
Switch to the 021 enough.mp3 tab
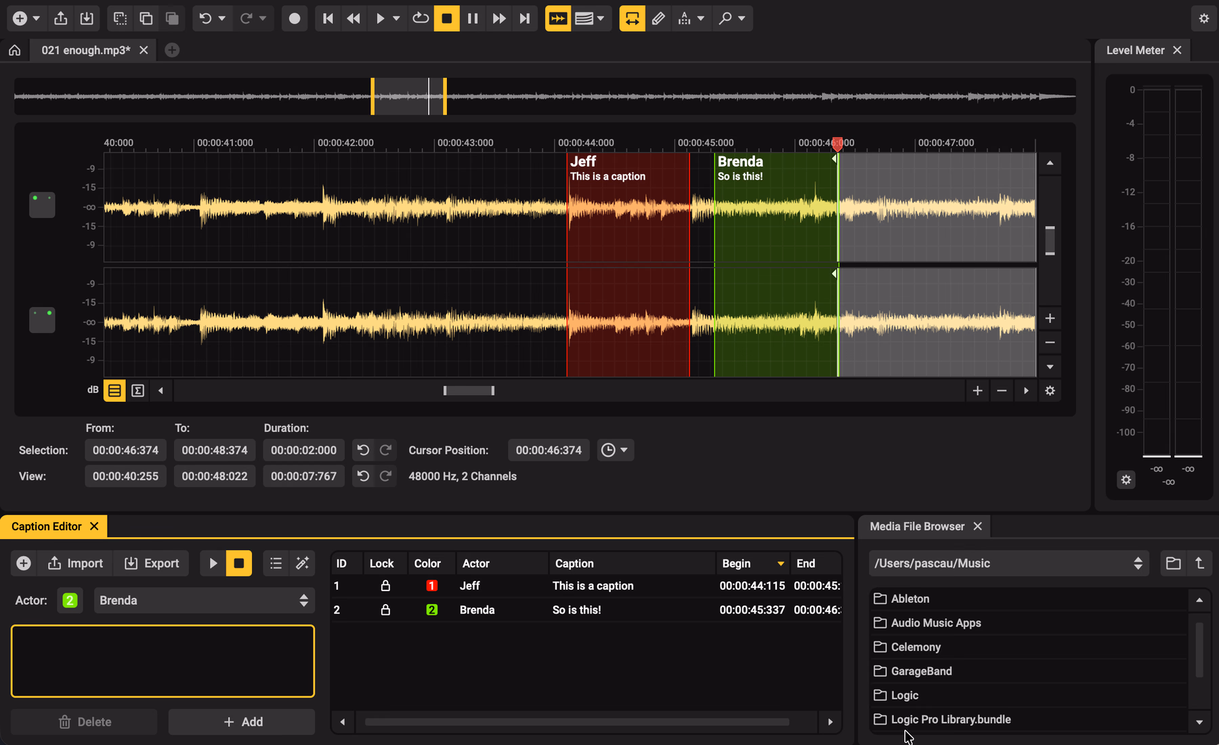(x=86, y=50)
